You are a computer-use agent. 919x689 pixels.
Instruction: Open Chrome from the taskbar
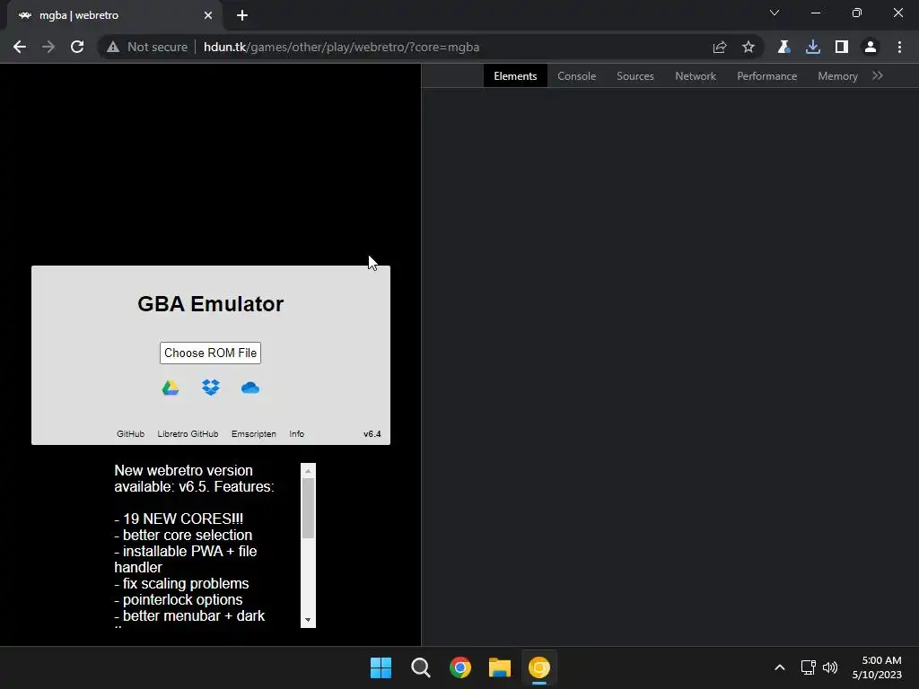coord(460,667)
